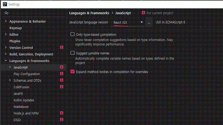Select Kotlin Updates settings entry
This screenshot has width=223, height=125.
(x=24, y=100)
